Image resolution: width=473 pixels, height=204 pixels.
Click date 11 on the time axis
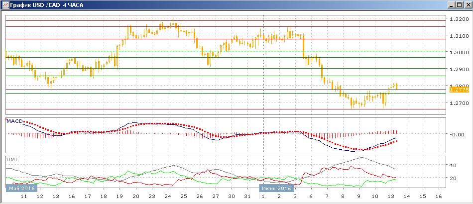coord(24,196)
